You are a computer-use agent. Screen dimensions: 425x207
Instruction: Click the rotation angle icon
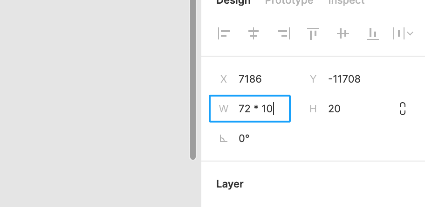224,138
